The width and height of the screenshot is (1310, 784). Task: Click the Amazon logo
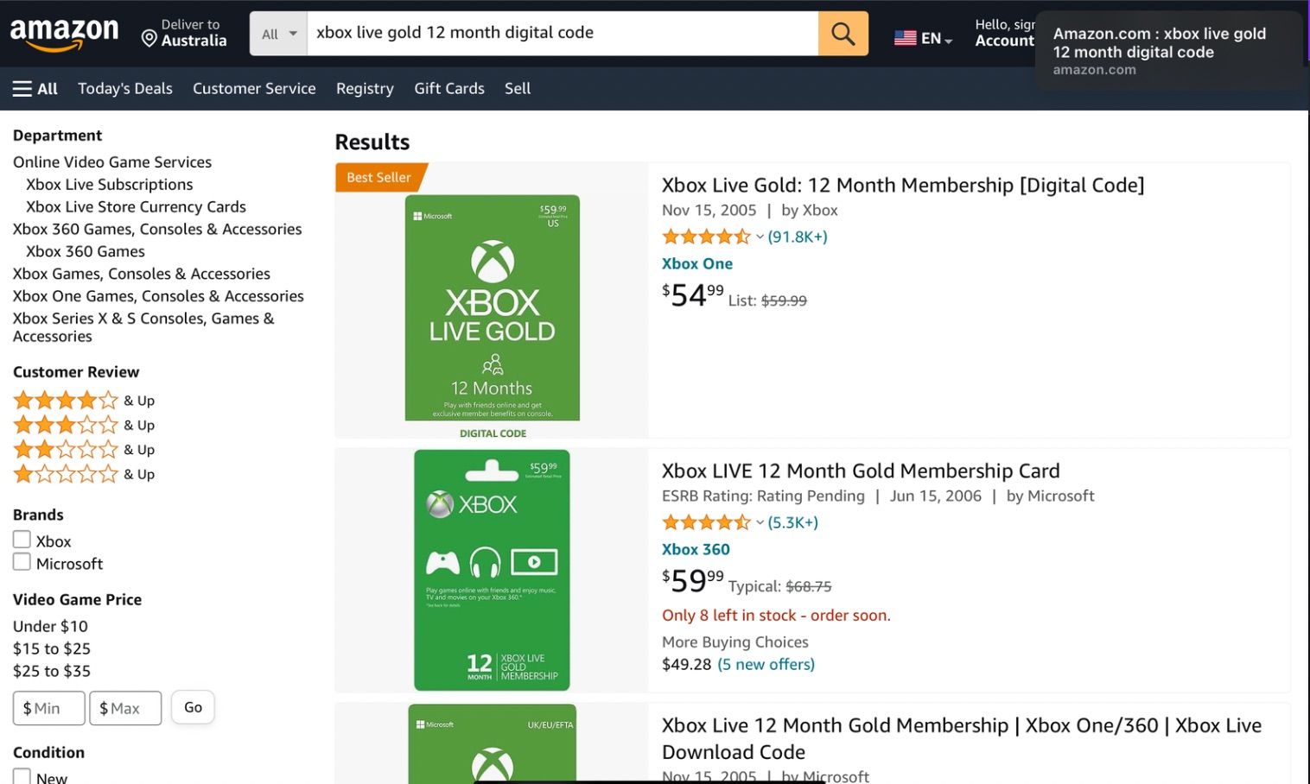(65, 31)
